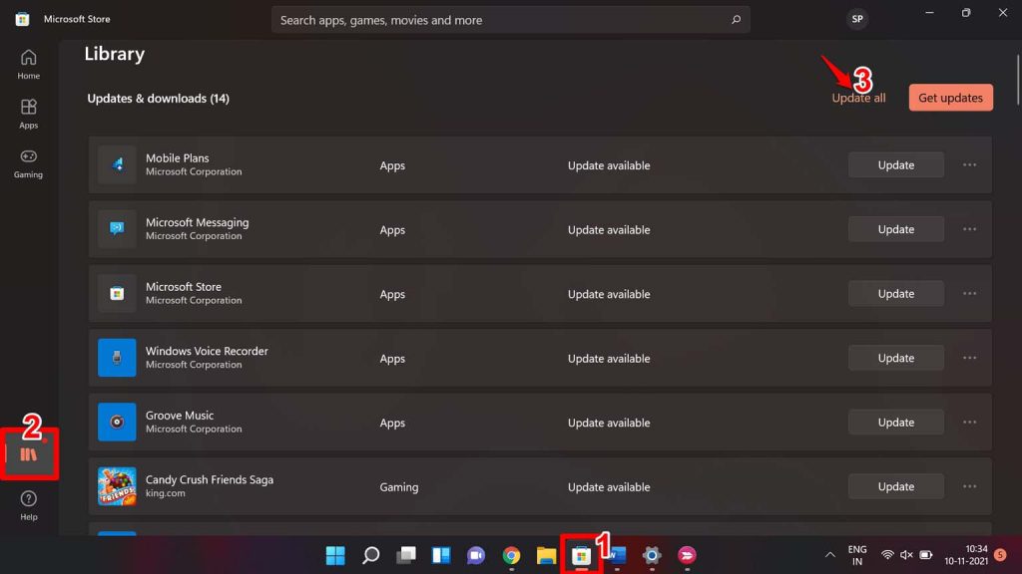Unmute system volume from the tray

(x=903, y=555)
